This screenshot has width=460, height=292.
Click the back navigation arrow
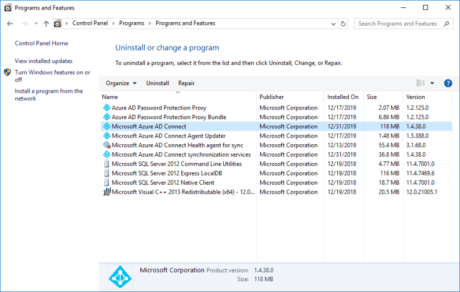[10, 24]
